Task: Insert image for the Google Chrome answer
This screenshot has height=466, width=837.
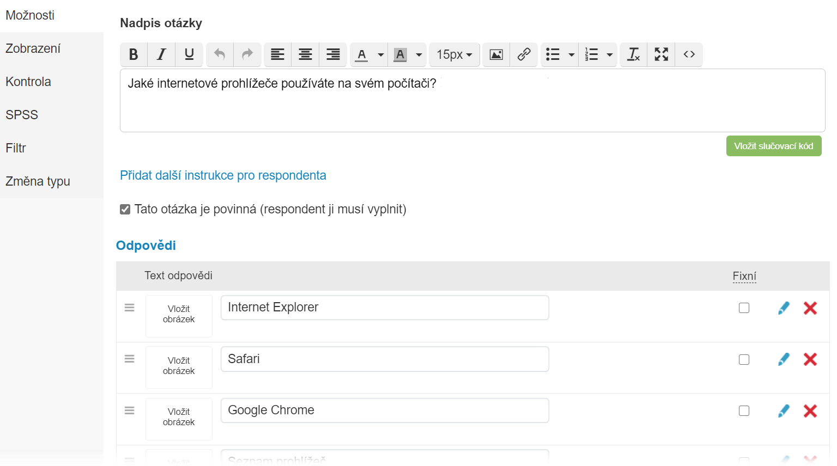Action: (x=179, y=419)
